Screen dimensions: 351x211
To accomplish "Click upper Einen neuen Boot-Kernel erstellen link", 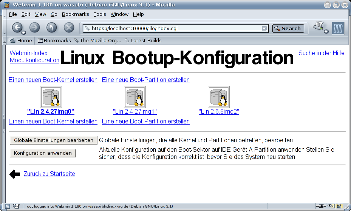I will (x=53, y=80).
